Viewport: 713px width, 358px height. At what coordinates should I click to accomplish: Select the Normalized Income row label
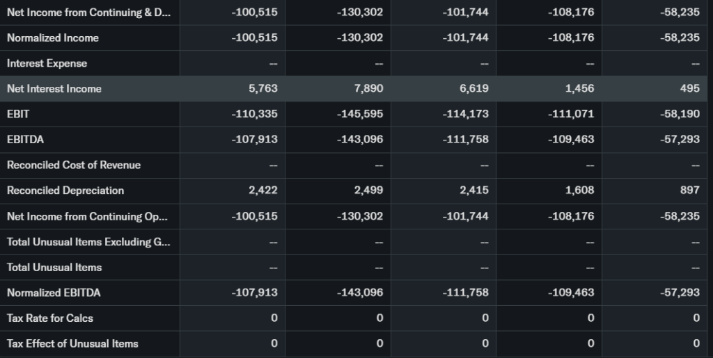click(53, 38)
